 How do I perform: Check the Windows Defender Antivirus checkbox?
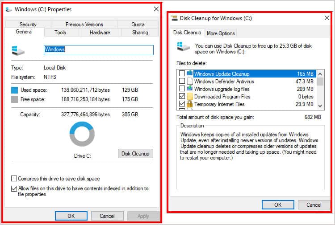click(182, 81)
